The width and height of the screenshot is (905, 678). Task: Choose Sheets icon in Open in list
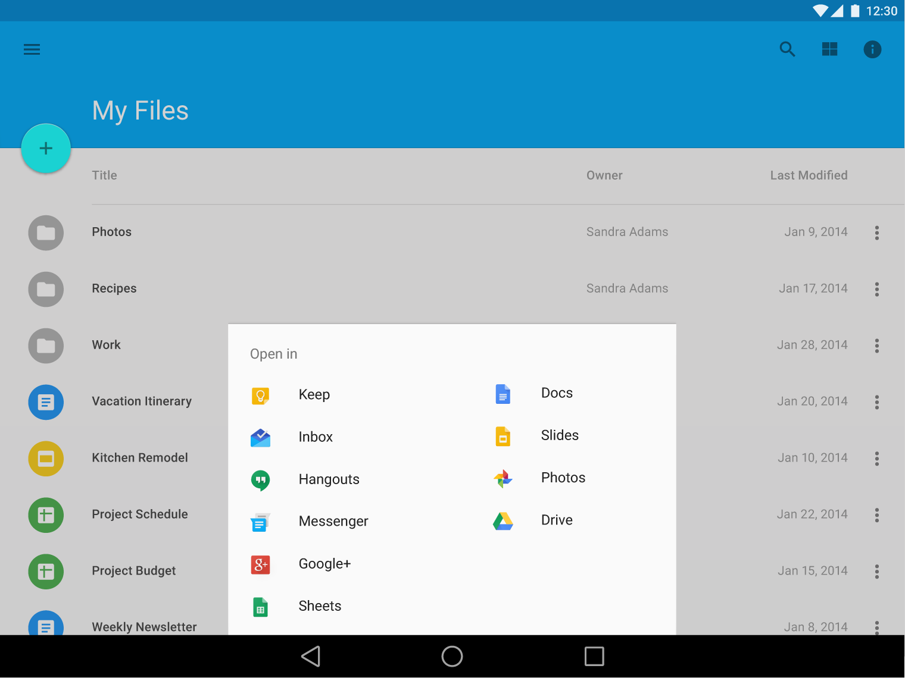coord(260,607)
